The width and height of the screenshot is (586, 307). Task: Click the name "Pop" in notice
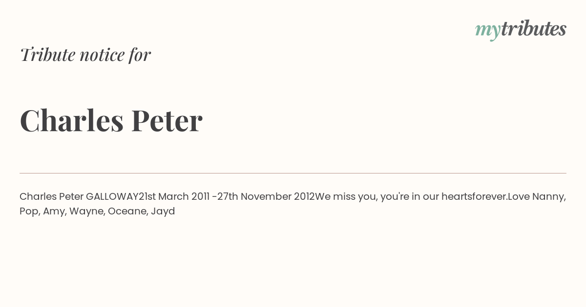tap(28, 211)
